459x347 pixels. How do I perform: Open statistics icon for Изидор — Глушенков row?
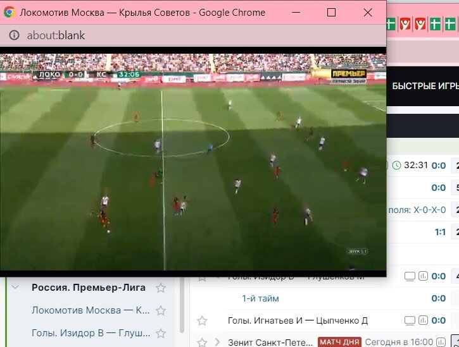point(423,276)
